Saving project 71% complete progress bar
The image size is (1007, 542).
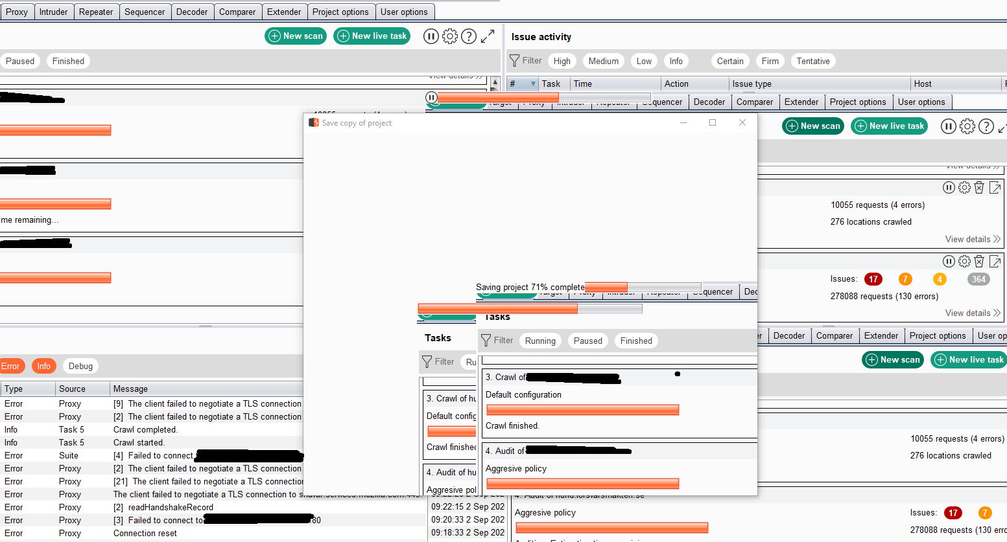(643, 287)
